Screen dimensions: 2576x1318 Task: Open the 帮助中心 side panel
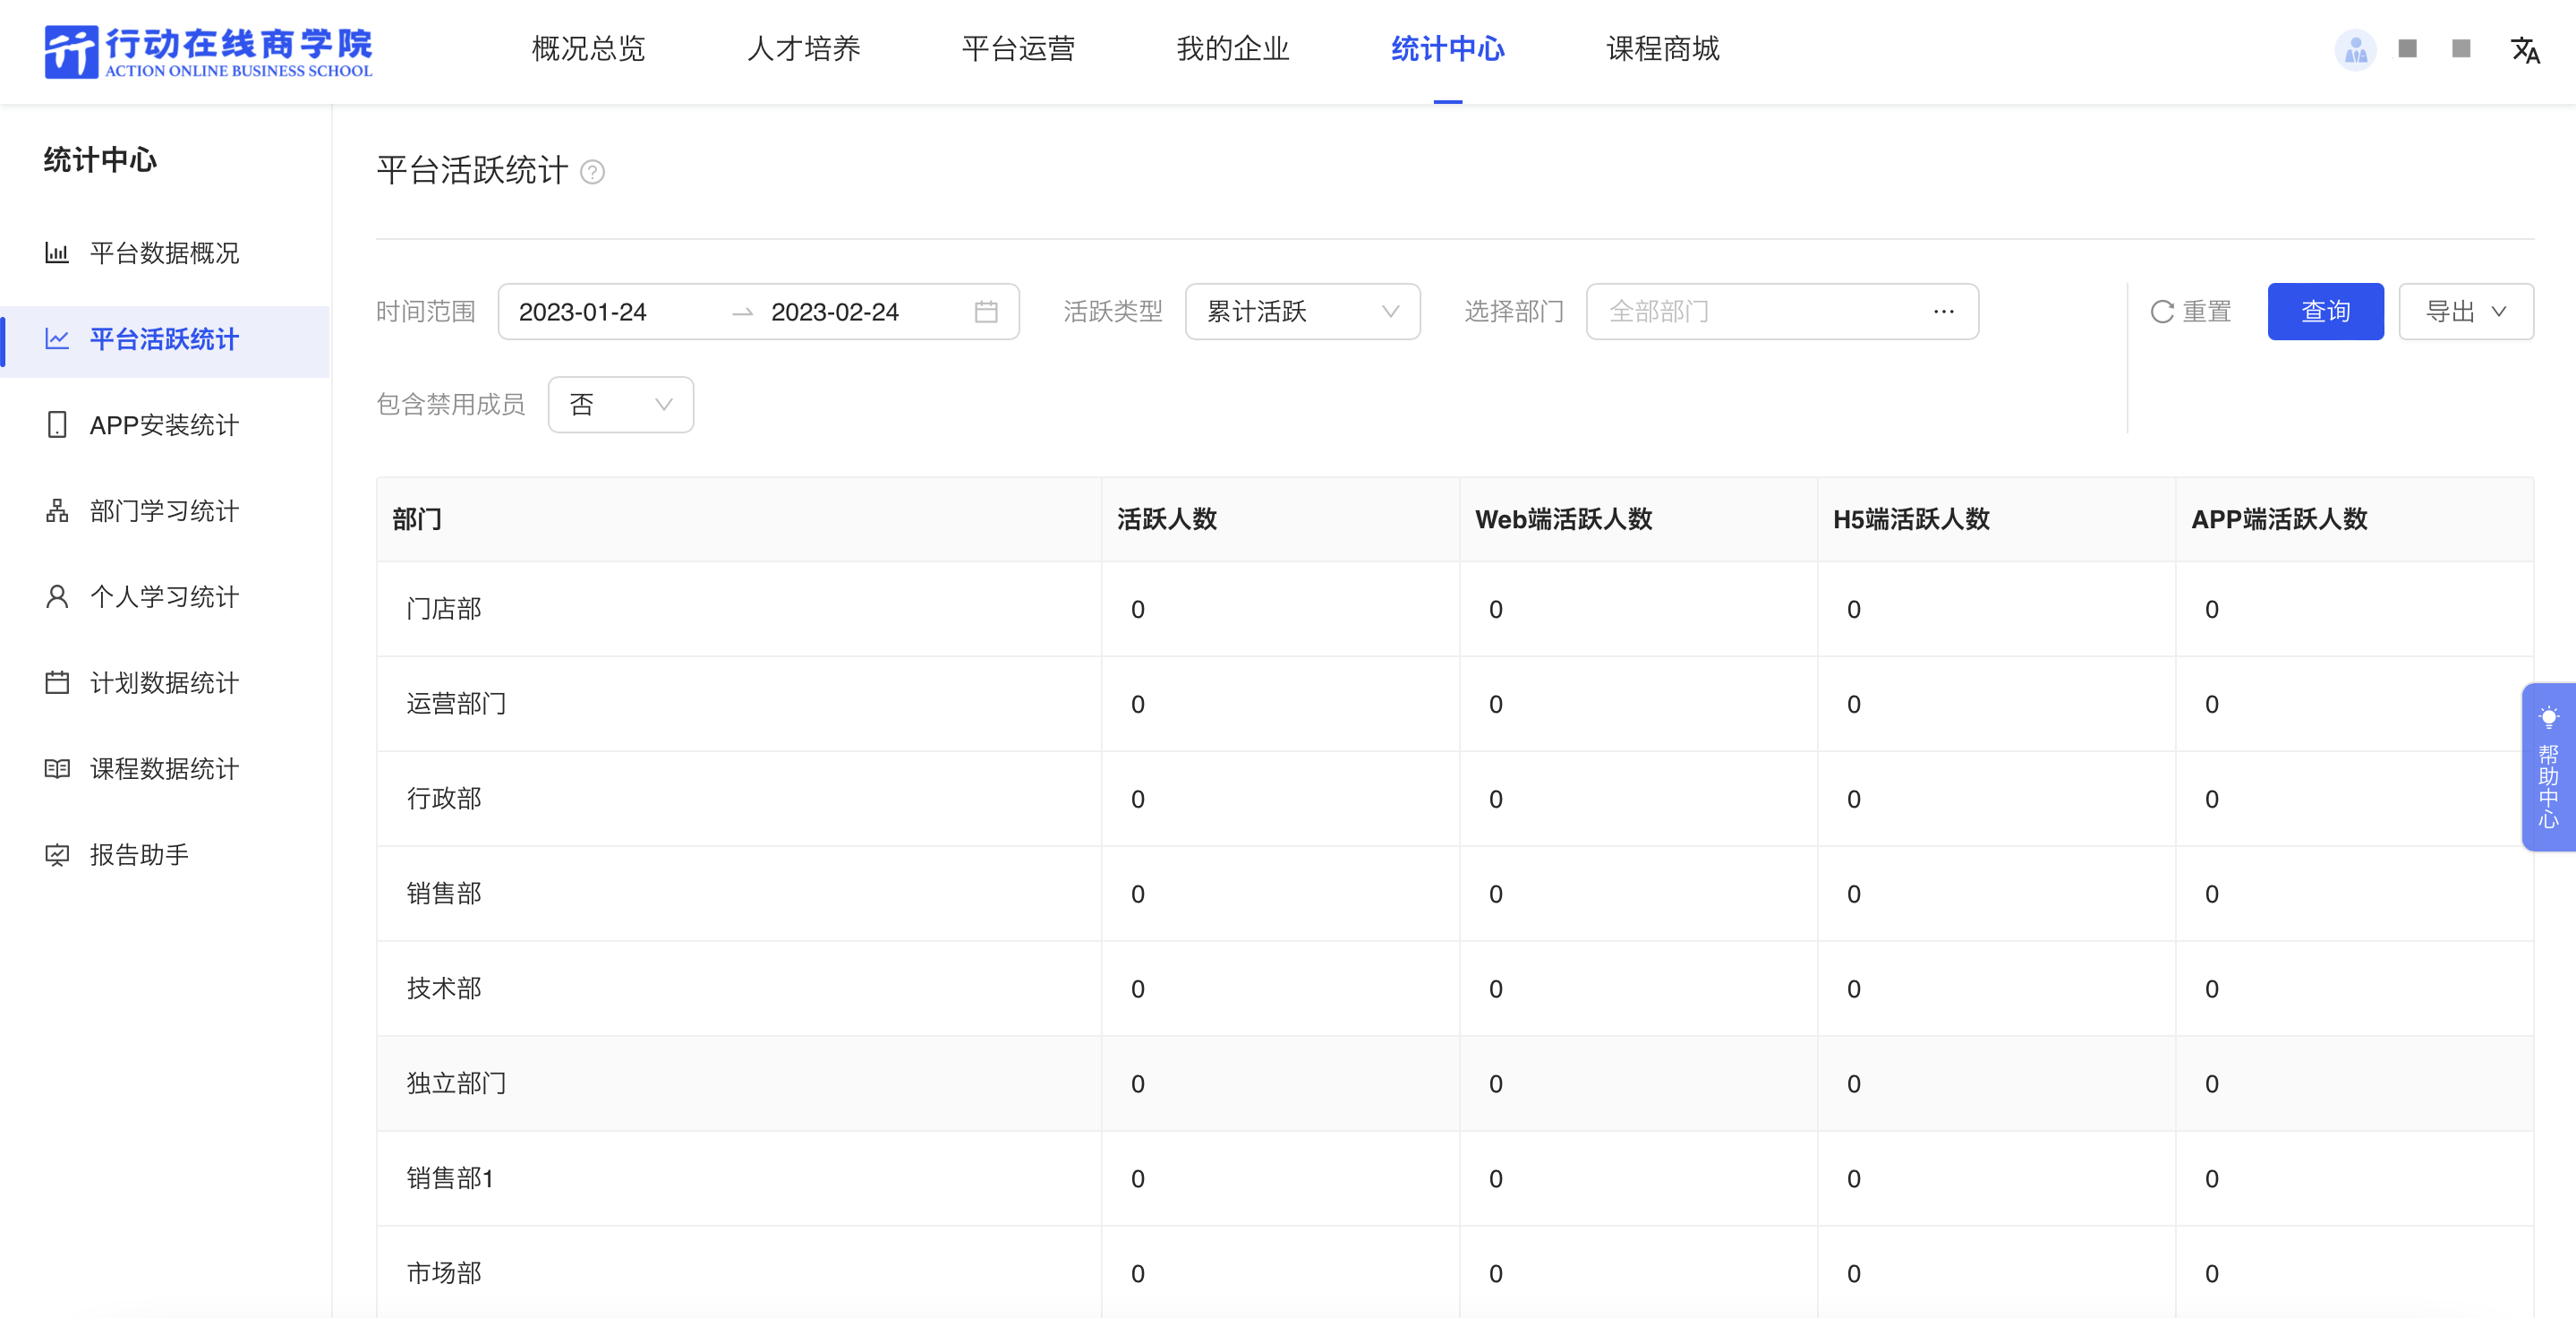tap(2548, 767)
